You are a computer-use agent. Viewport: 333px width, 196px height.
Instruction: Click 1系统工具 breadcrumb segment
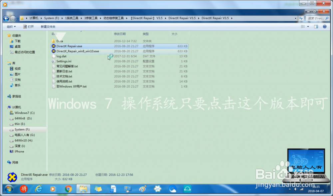72,18
